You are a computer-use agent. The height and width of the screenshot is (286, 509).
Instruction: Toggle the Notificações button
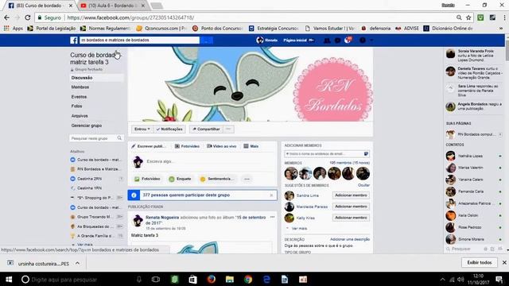click(169, 129)
